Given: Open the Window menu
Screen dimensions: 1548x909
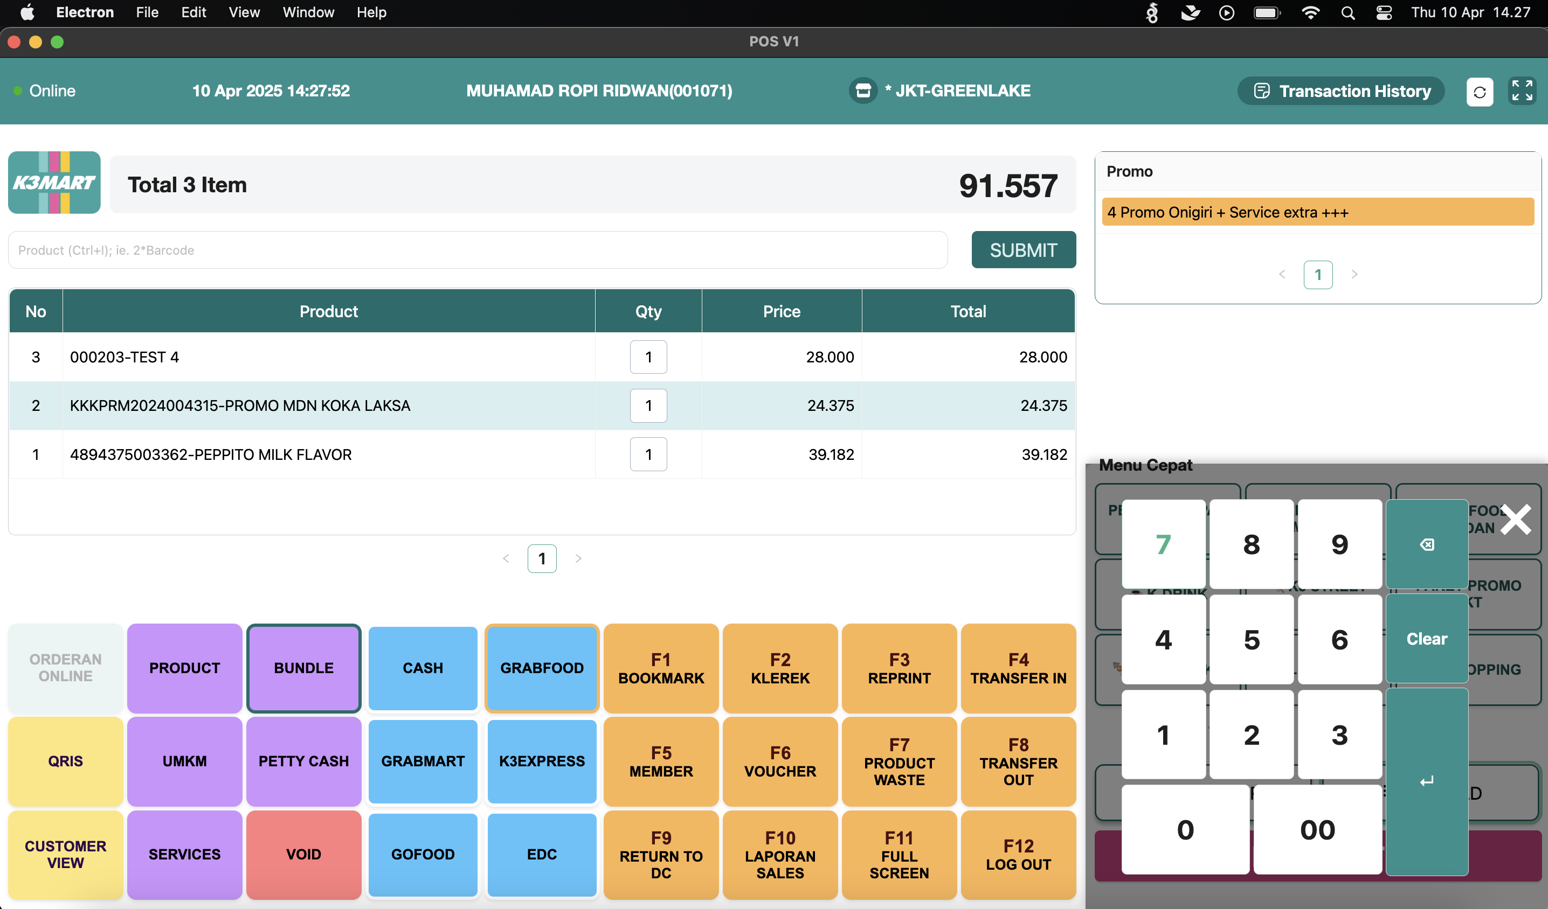Looking at the screenshot, I should tap(308, 12).
